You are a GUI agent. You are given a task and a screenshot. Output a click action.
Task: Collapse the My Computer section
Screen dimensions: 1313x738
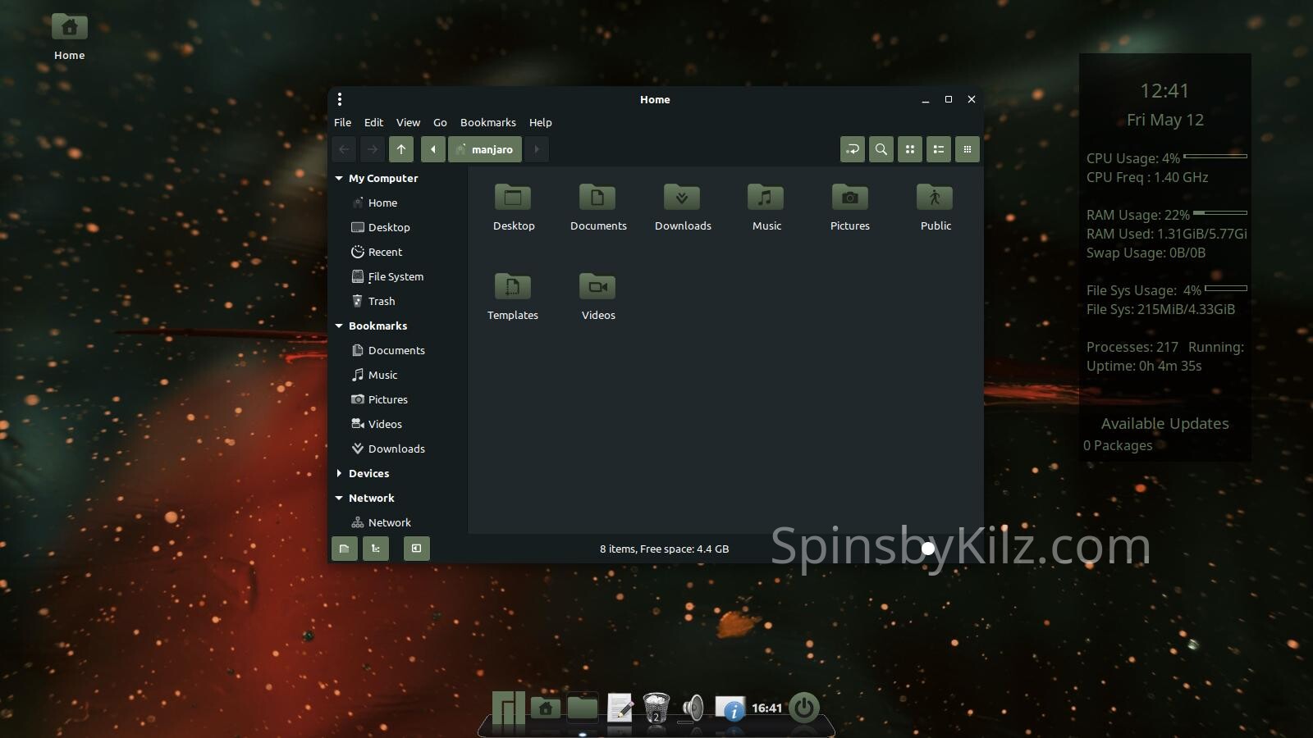(x=339, y=178)
